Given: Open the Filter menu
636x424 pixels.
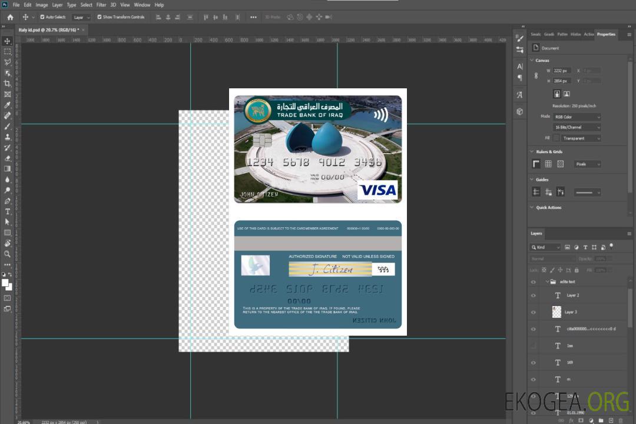Looking at the screenshot, I should [101, 5].
